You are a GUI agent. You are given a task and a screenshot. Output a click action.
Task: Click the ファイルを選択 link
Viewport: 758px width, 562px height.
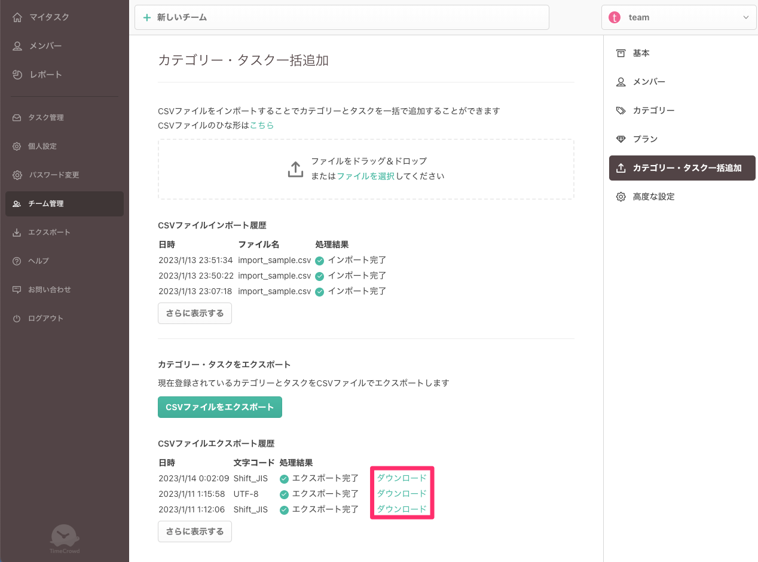[365, 176]
